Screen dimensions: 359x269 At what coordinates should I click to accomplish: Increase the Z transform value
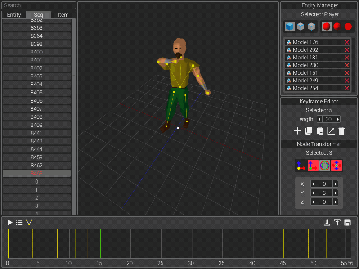336,202
